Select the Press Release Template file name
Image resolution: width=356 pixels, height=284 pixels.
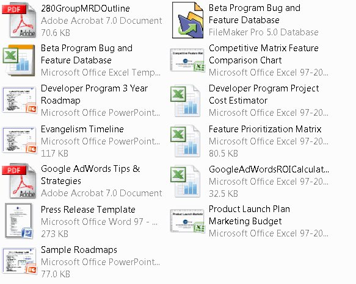[88, 210]
